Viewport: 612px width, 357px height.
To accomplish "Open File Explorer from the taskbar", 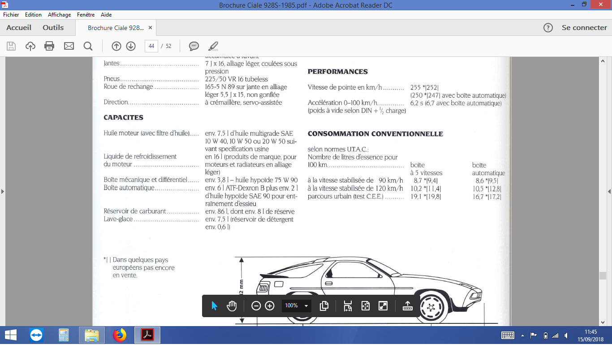I will 92,335.
